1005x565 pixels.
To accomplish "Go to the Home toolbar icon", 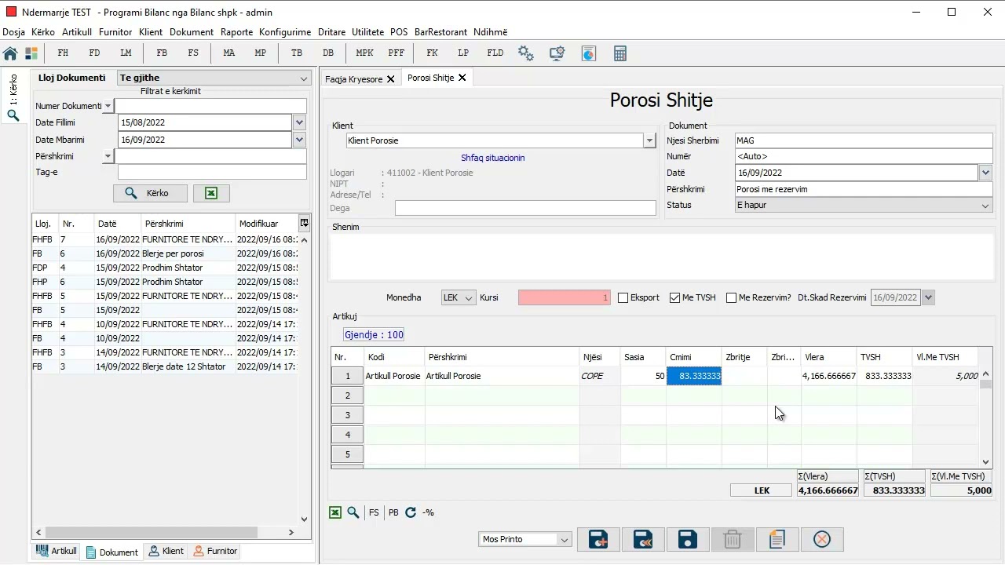I will click(10, 53).
